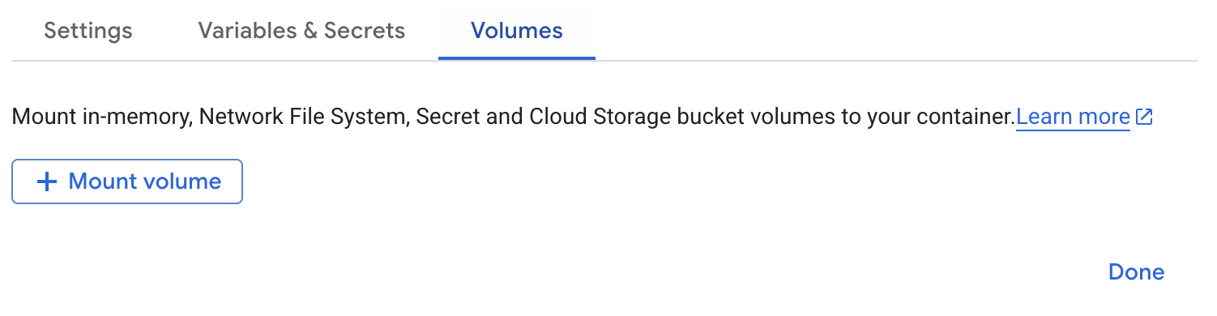This screenshot has height=316, width=1217.
Task: Select the Volumes tab
Action: (517, 31)
